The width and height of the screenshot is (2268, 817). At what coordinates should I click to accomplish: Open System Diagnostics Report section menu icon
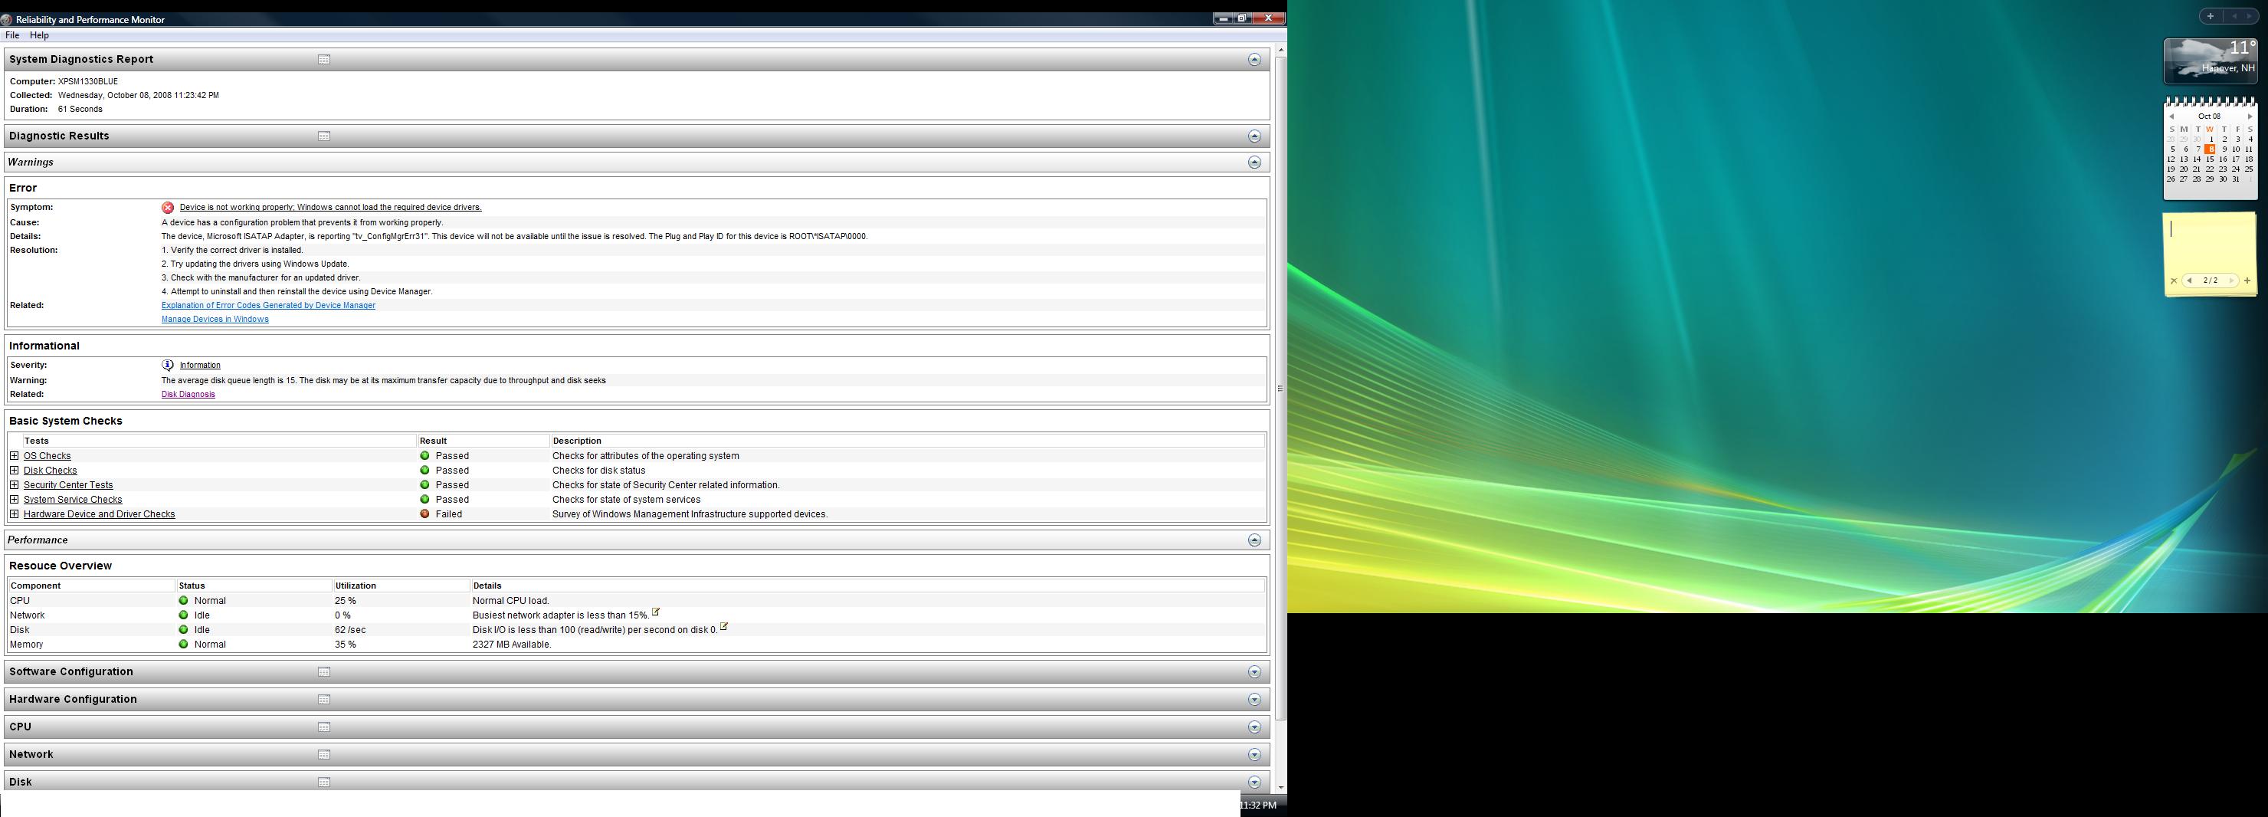coord(324,60)
